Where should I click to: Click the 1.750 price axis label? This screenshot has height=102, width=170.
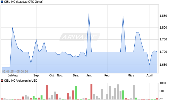[x=163, y=40]
